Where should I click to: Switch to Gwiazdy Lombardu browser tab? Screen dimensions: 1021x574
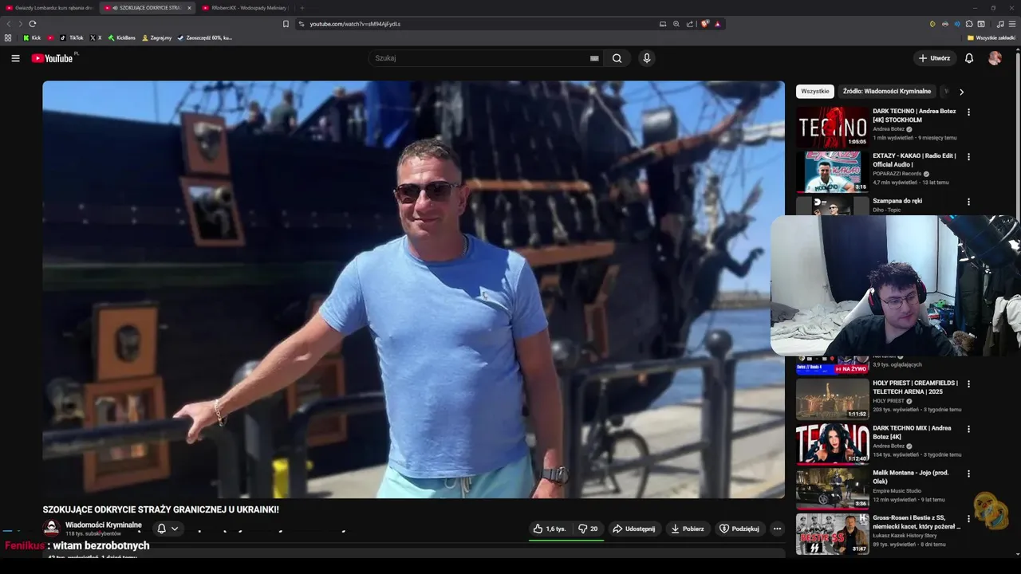tap(49, 7)
